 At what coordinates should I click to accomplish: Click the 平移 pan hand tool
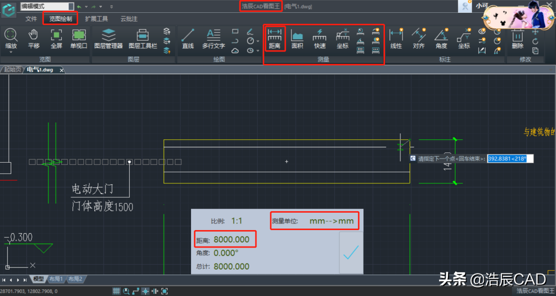[x=33, y=39]
